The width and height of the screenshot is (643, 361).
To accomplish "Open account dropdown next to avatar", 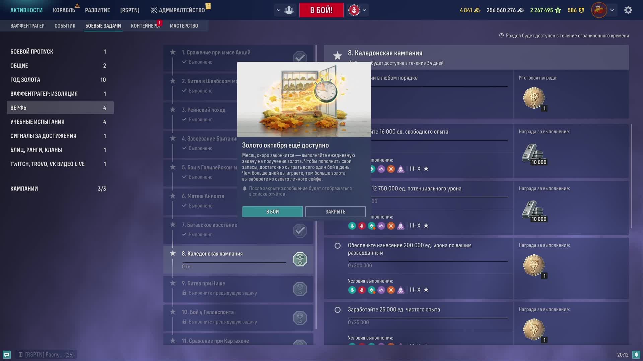I will click(612, 10).
